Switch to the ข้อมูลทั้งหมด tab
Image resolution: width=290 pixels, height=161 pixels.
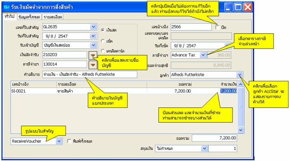pos(29,17)
